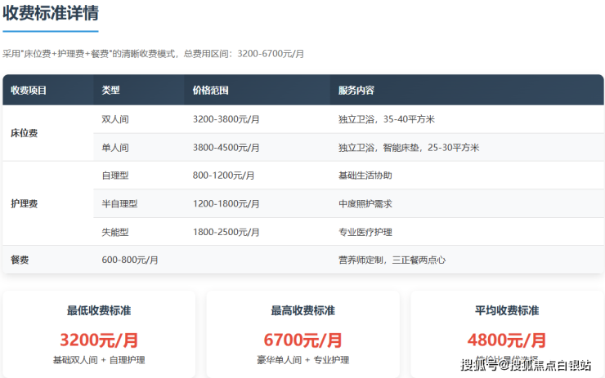This screenshot has height=378, width=605.
Task: Select the 收费项目 column header
Action: pos(29,90)
